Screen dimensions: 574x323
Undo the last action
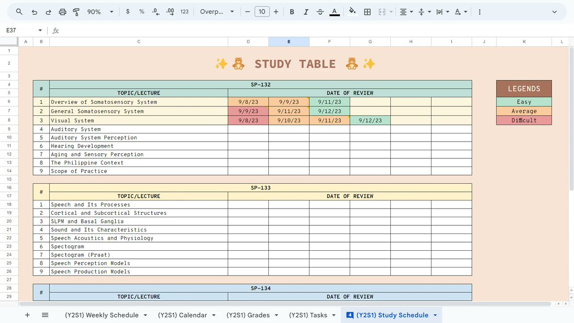tap(34, 11)
